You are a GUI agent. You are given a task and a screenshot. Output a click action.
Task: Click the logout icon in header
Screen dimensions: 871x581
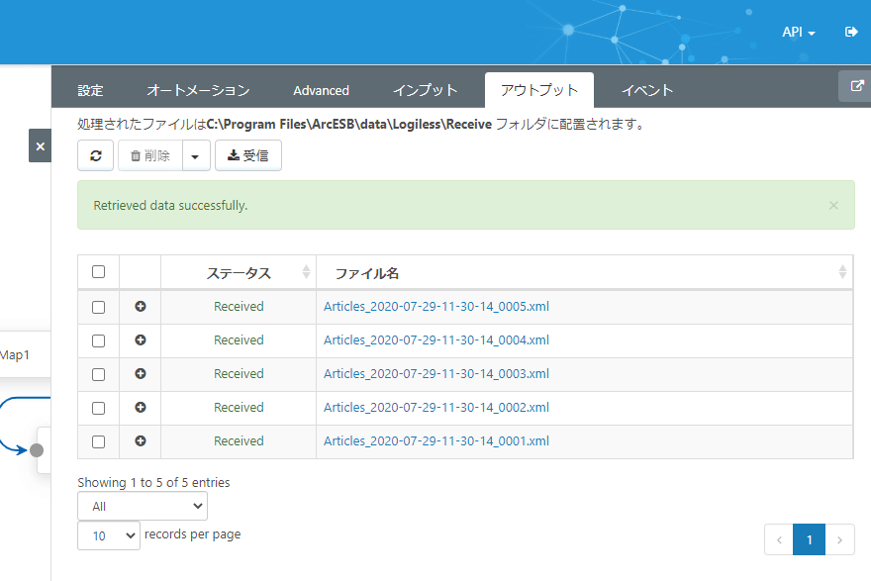[x=850, y=32]
